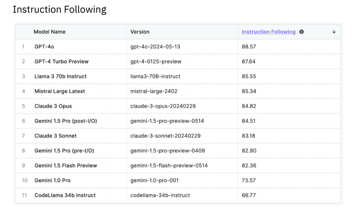Viewport: 356px width, 216px height.
Task: Click version text gpt-4o-2024-05-13
Action: [x=155, y=47]
